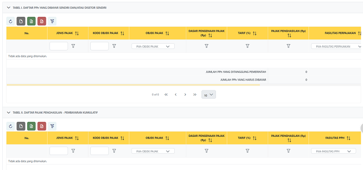The width and height of the screenshot is (363, 170).
Task: Click the refresh icon in Tabel I toolbar
Action: click(x=10, y=21)
